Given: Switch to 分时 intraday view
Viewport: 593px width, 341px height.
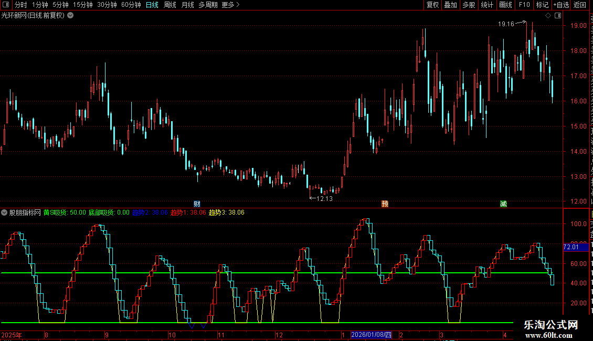Looking at the screenshot, I should coord(20,5).
